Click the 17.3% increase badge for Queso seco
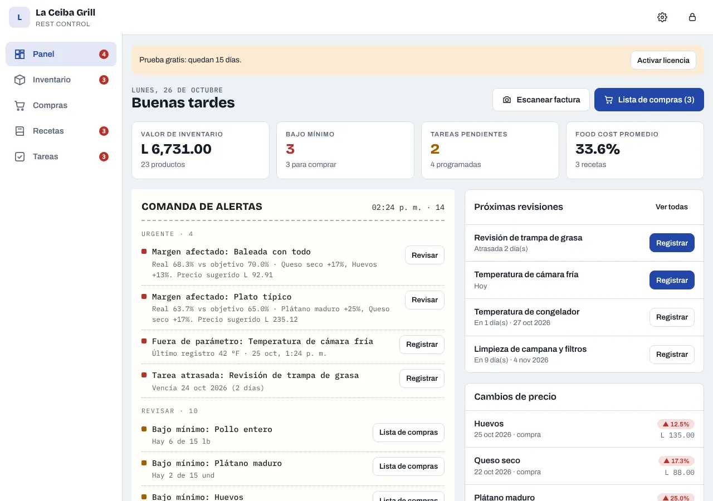This screenshot has height=501, width=713. tap(676, 461)
